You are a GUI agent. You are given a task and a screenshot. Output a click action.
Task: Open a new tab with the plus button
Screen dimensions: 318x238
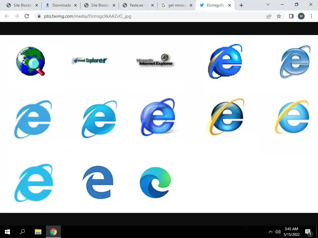241,5
